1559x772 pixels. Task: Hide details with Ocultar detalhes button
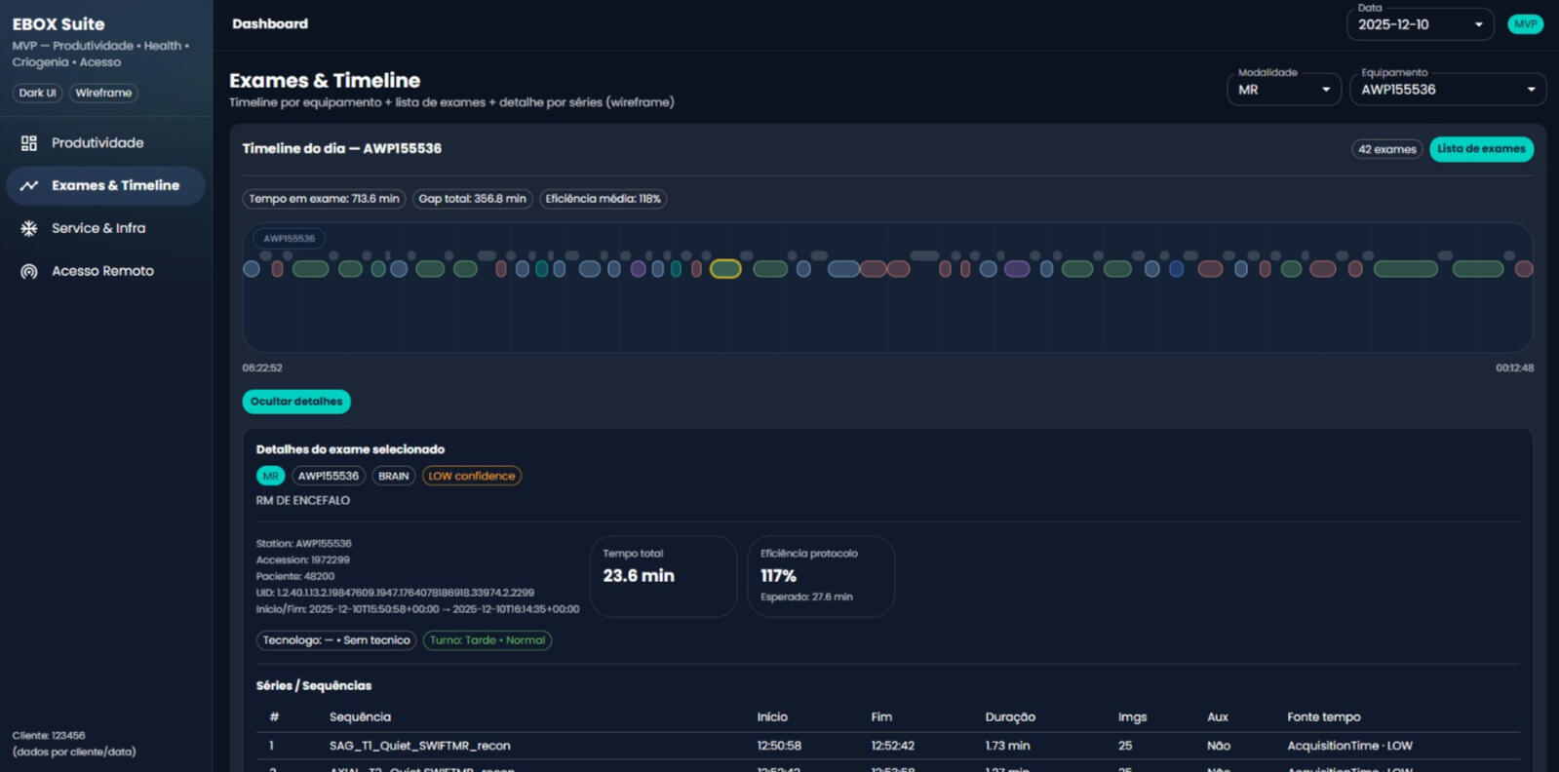pos(296,402)
